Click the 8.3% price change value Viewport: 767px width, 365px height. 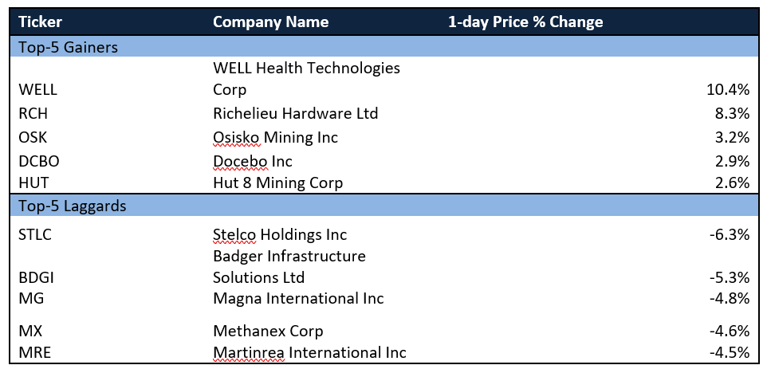click(732, 114)
